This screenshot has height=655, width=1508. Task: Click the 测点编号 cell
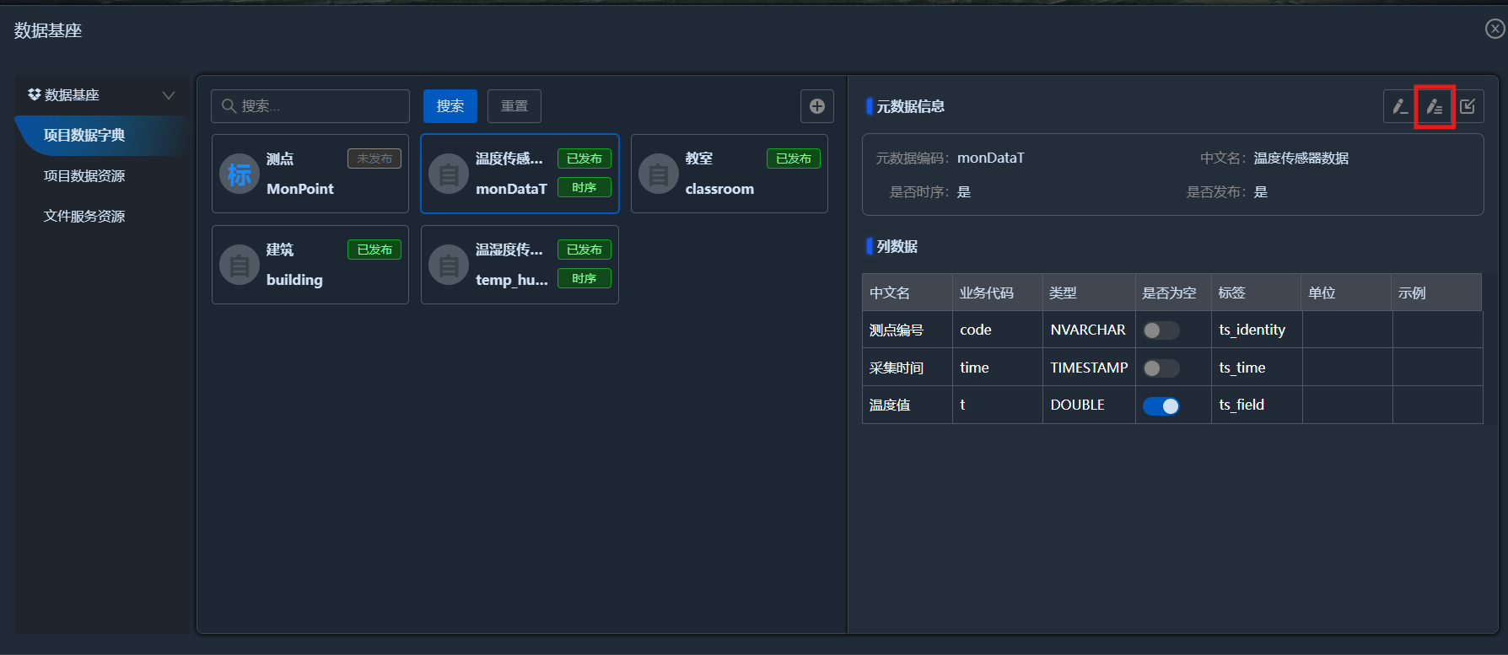click(x=907, y=330)
